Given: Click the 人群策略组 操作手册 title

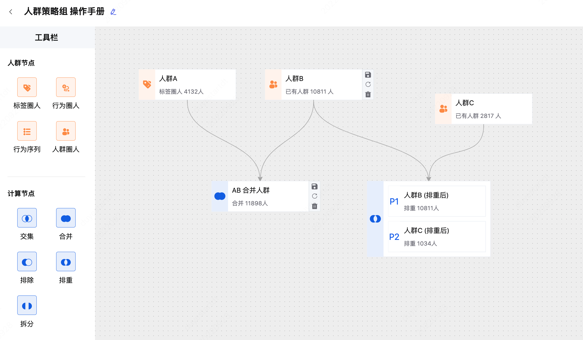Looking at the screenshot, I should 64,12.
